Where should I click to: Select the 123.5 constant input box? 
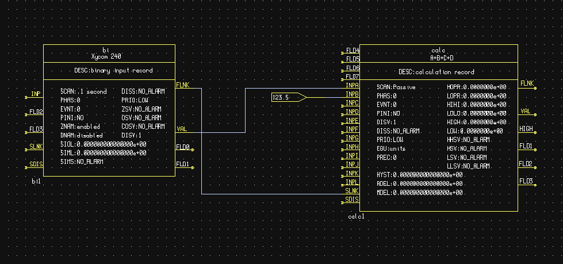[289, 97]
